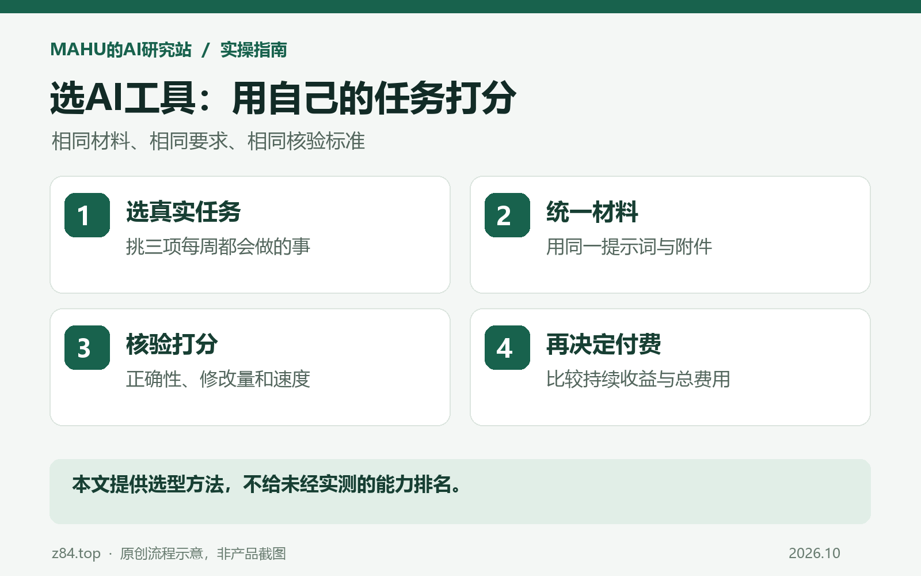This screenshot has height=576, width=921.
Task: Click the date 2026.10 in the footer
Action: point(815,554)
